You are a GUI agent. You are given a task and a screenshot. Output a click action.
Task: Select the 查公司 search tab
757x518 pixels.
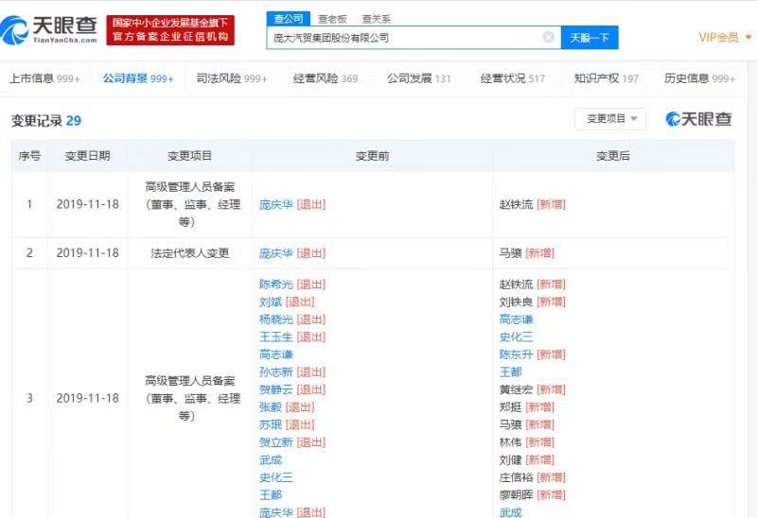[288, 18]
